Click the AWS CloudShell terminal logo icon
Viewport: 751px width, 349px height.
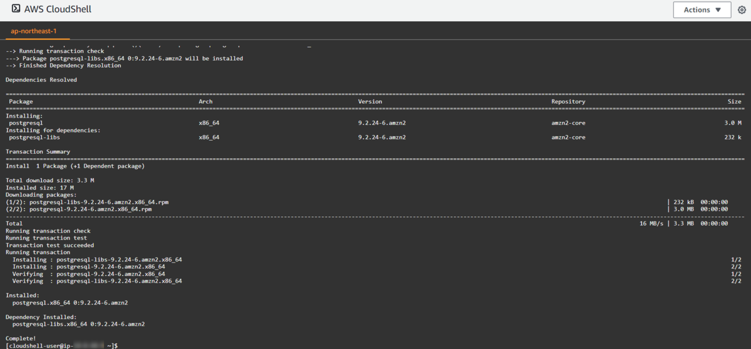(x=16, y=9)
